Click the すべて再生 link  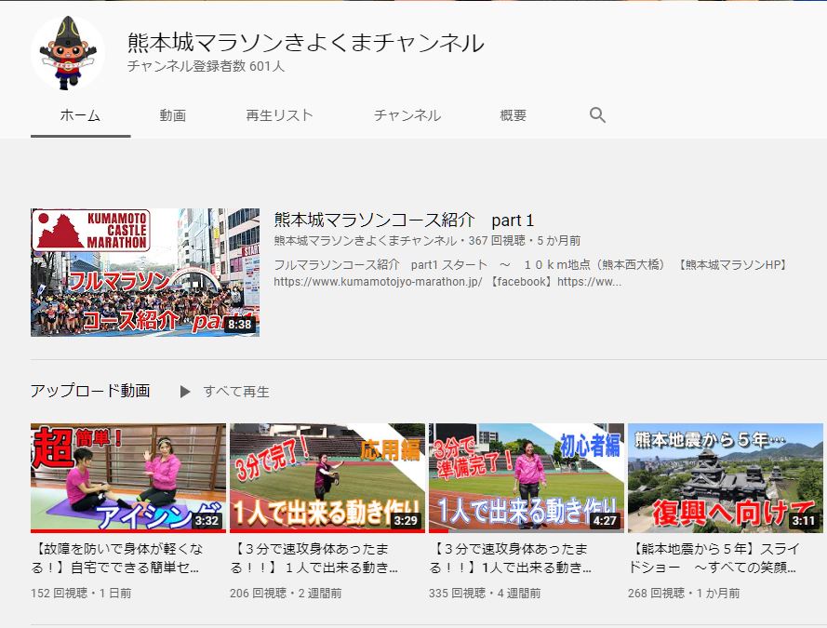click(x=236, y=392)
